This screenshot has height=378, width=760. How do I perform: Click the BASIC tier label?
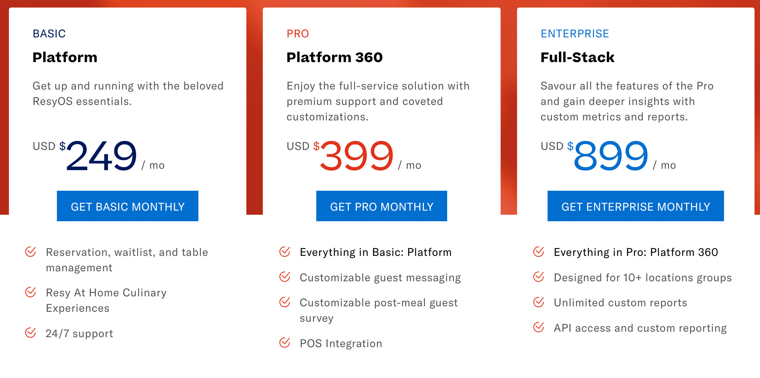click(x=49, y=34)
